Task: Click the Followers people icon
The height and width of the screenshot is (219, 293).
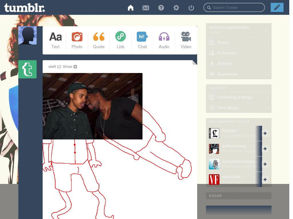Action: click(x=212, y=53)
